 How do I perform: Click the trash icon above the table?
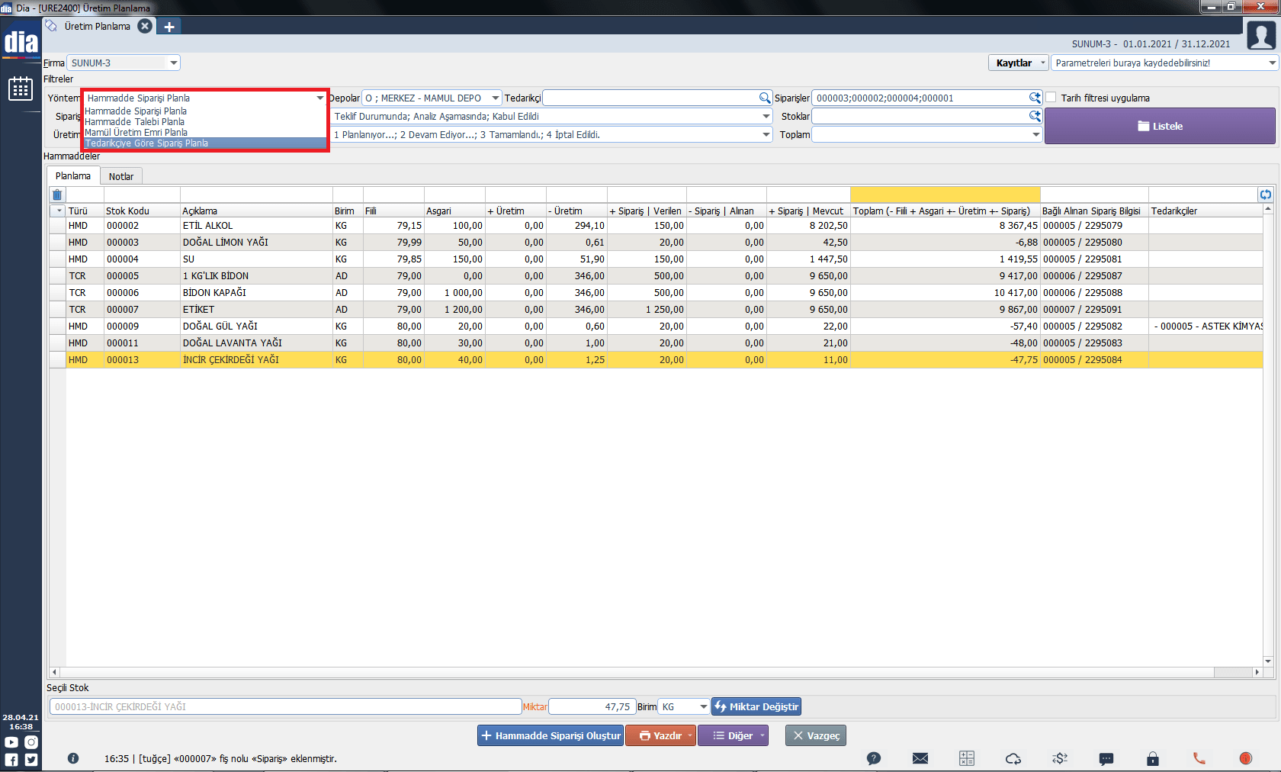[x=57, y=195]
